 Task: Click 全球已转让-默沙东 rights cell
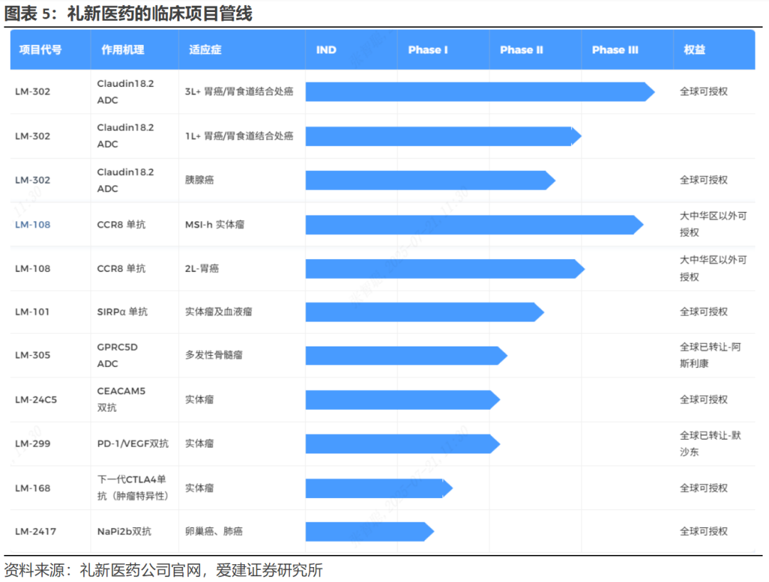coord(710,444)
